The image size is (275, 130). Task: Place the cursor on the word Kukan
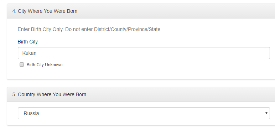[x=29, y=53]
